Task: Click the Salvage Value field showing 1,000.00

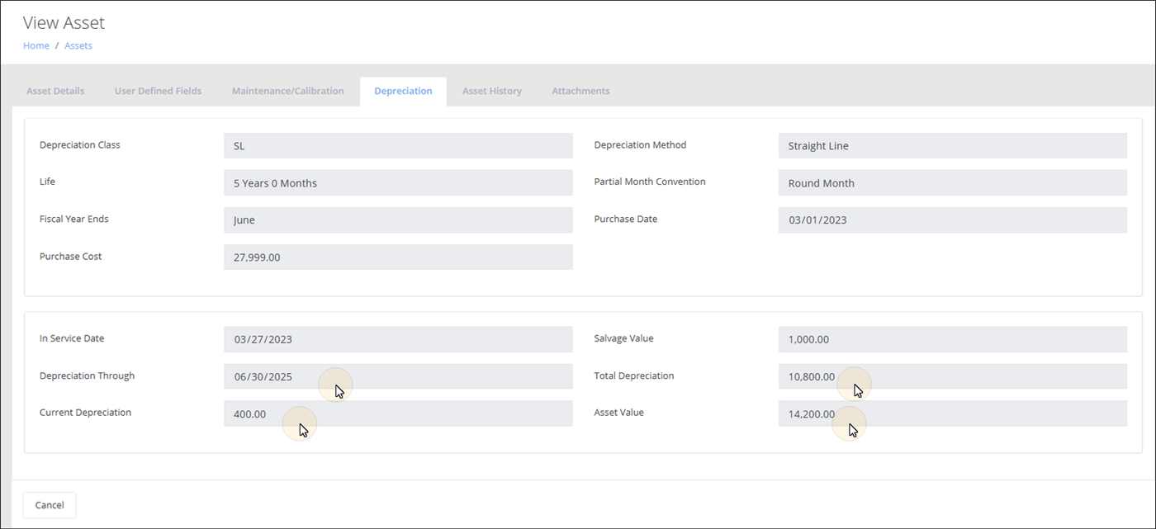Action: tap(953, 339)
